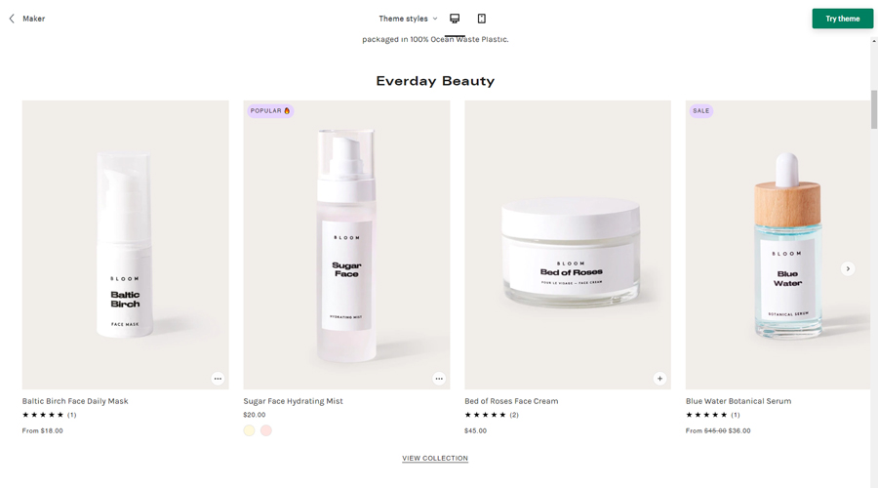Switch to desktop preview icon
878x488 pixels.
455,19
